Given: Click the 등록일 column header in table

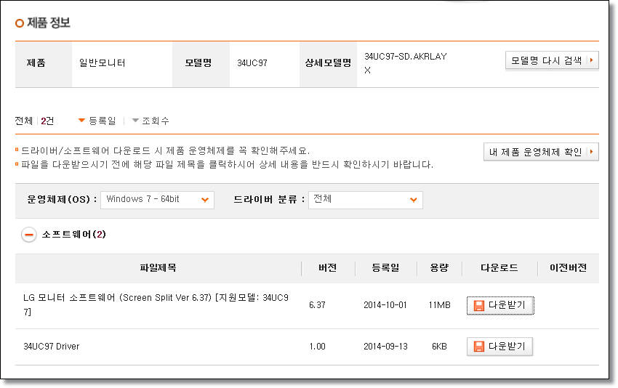Looking at the screenshot, I should (385, 268).
